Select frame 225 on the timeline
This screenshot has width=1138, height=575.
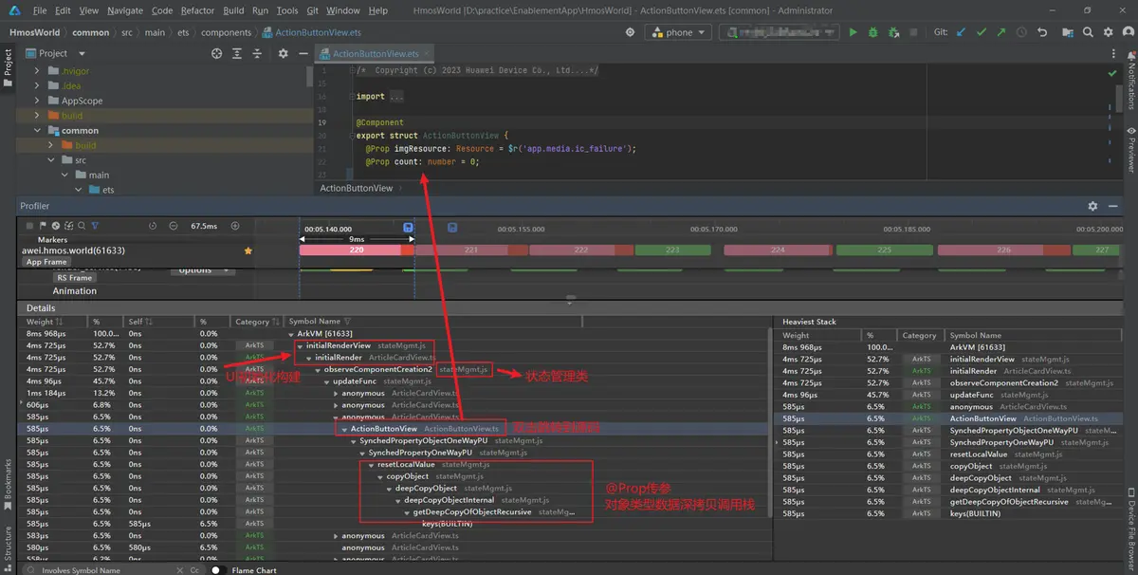(885, 250)
